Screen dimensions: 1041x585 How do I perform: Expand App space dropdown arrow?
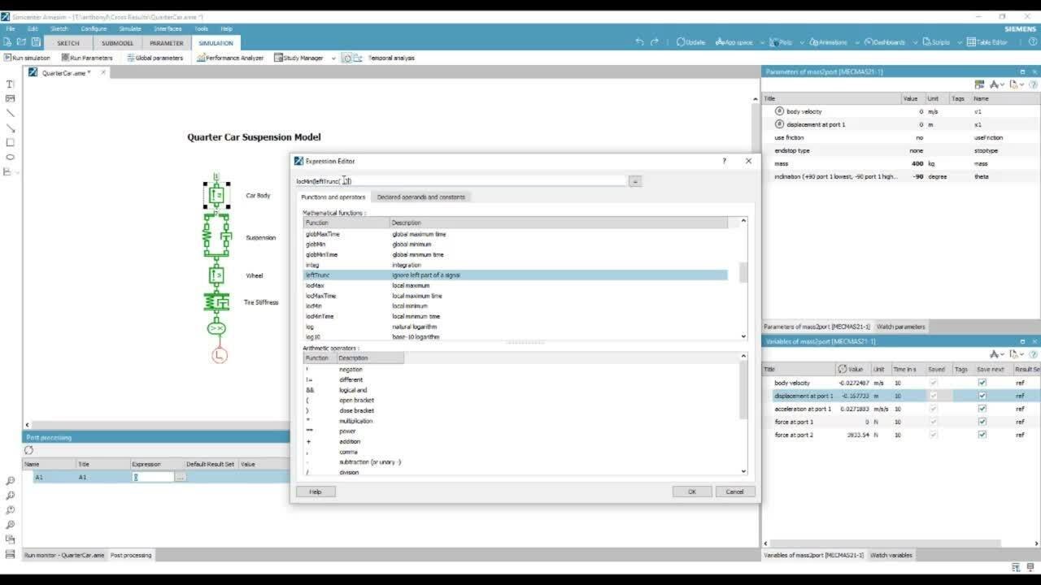click(762, 42)
